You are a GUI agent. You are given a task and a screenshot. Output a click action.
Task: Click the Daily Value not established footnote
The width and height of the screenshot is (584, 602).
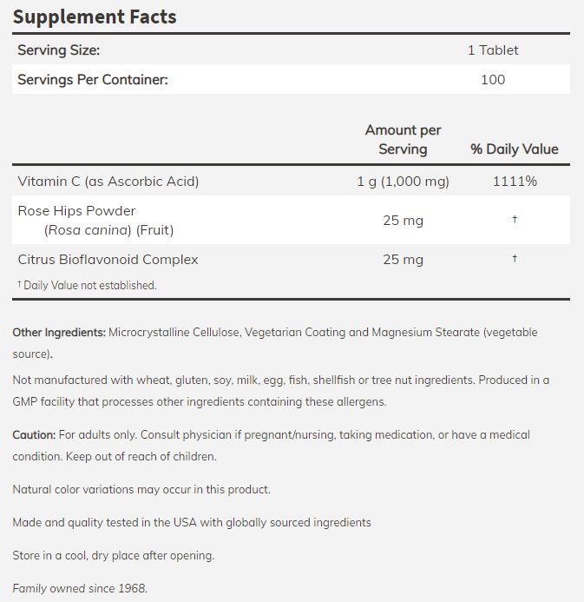click(87, 285)
